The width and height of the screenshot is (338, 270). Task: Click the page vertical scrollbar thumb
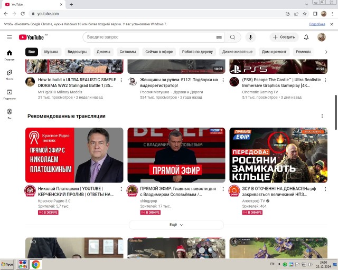tap(336, 112)
